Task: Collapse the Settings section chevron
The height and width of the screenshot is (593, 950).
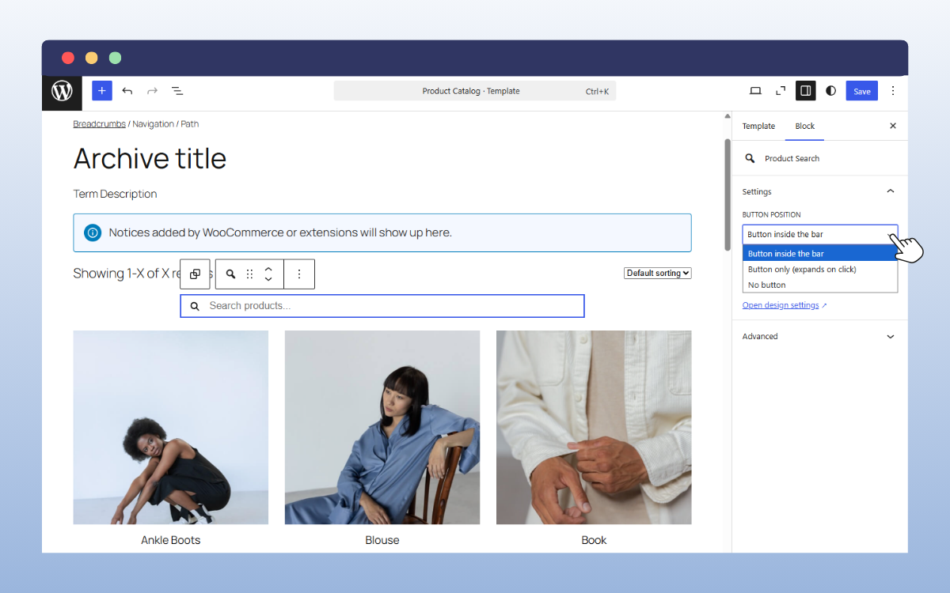Action: (x=891, y=191)
